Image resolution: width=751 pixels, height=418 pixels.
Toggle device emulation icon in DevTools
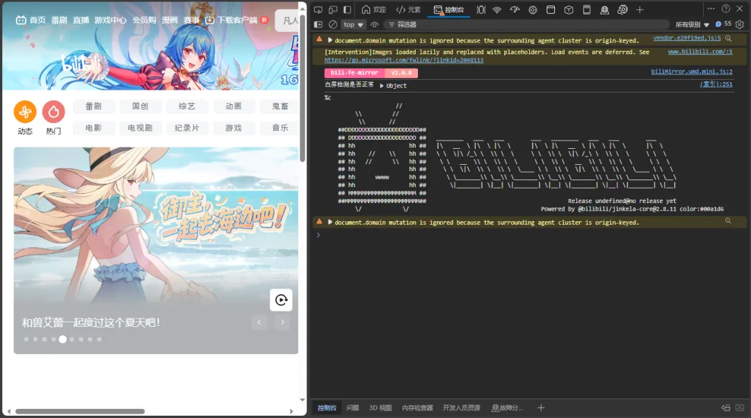click(x=333, y=10)
